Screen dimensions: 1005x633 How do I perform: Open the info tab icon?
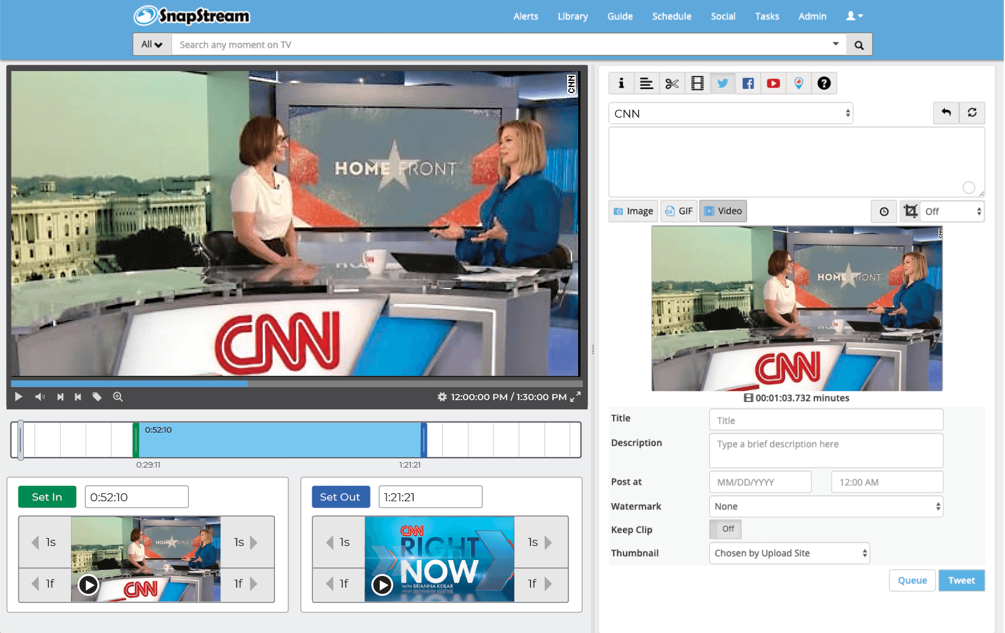621,83
